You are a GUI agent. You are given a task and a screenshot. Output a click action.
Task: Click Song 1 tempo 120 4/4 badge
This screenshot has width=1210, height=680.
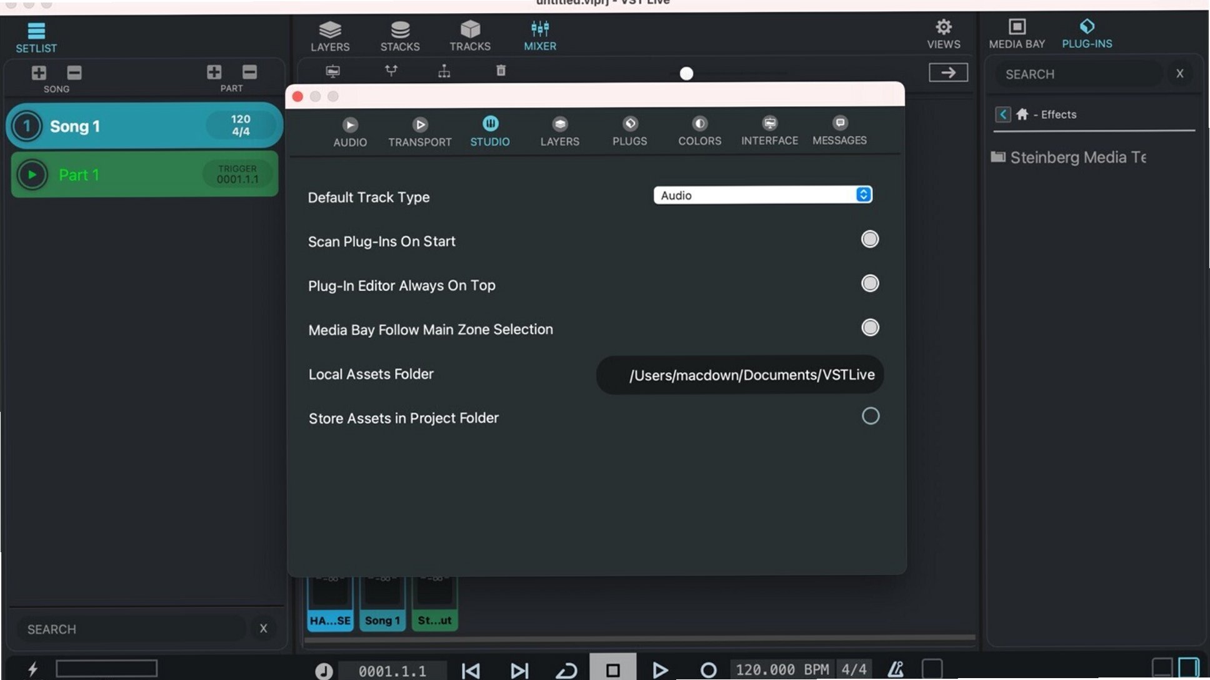[x=241, y=125]
